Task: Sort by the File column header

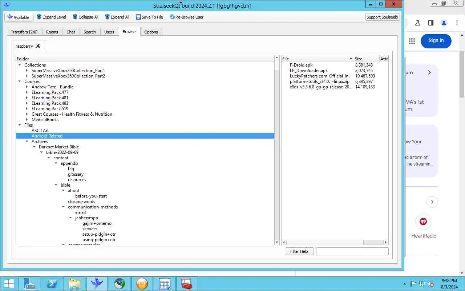Action: [318, 59]
